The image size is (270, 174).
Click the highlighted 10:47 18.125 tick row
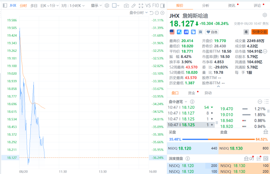coord(191,125)
